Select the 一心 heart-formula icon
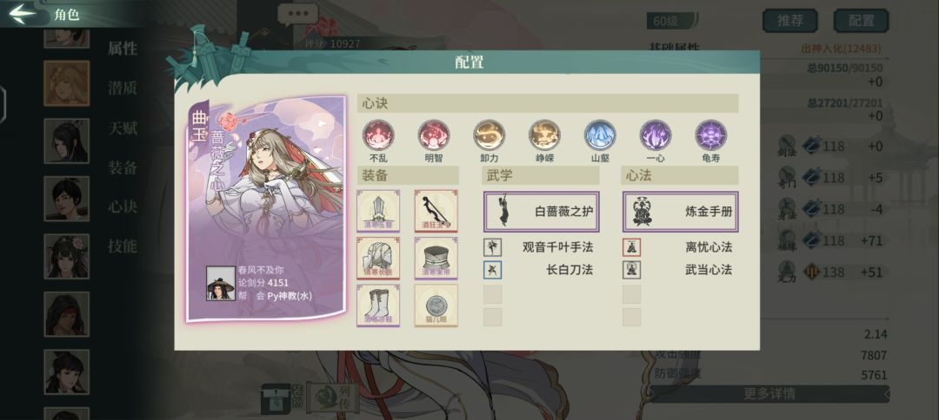Viewport: 939px width, 420px height. (656, 135)
